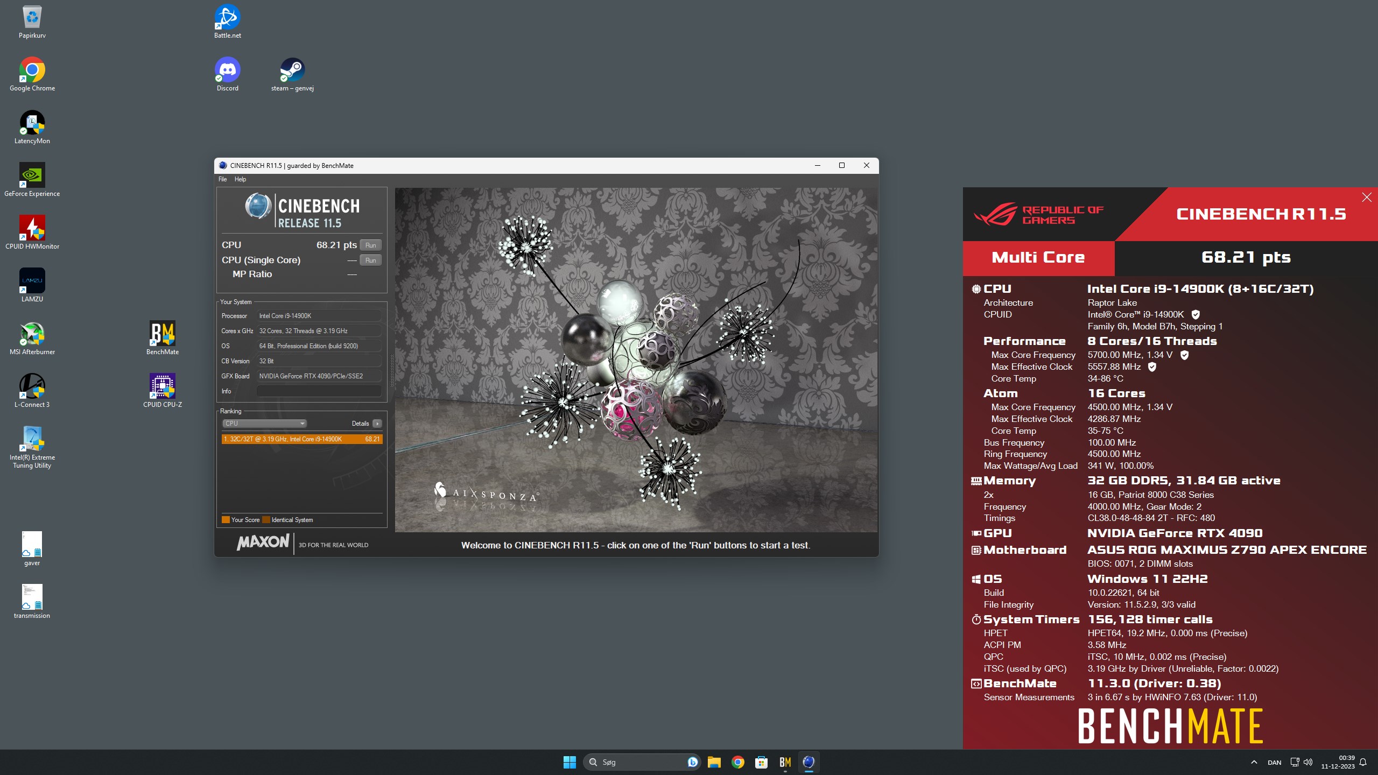Click the OS field value

tap(319, 346)
